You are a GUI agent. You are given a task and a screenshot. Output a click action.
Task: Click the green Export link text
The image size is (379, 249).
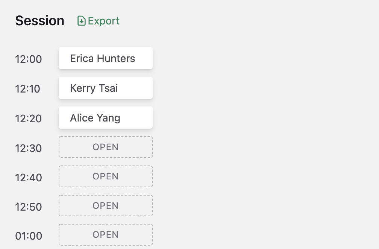104,21
